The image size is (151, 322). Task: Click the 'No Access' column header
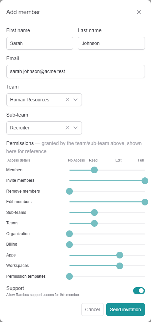click(77, 160)
